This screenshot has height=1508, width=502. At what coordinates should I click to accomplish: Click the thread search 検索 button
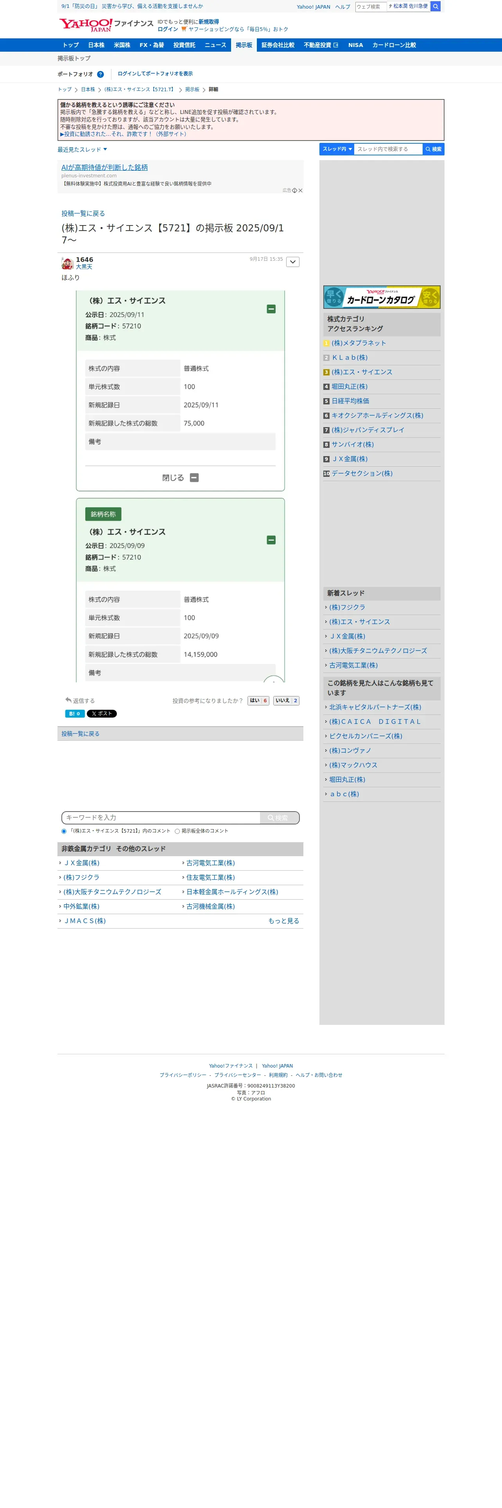click(433, 149)
